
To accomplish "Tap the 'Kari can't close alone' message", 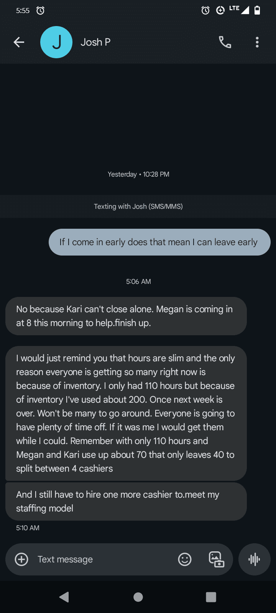I will [x=126, y=316].
